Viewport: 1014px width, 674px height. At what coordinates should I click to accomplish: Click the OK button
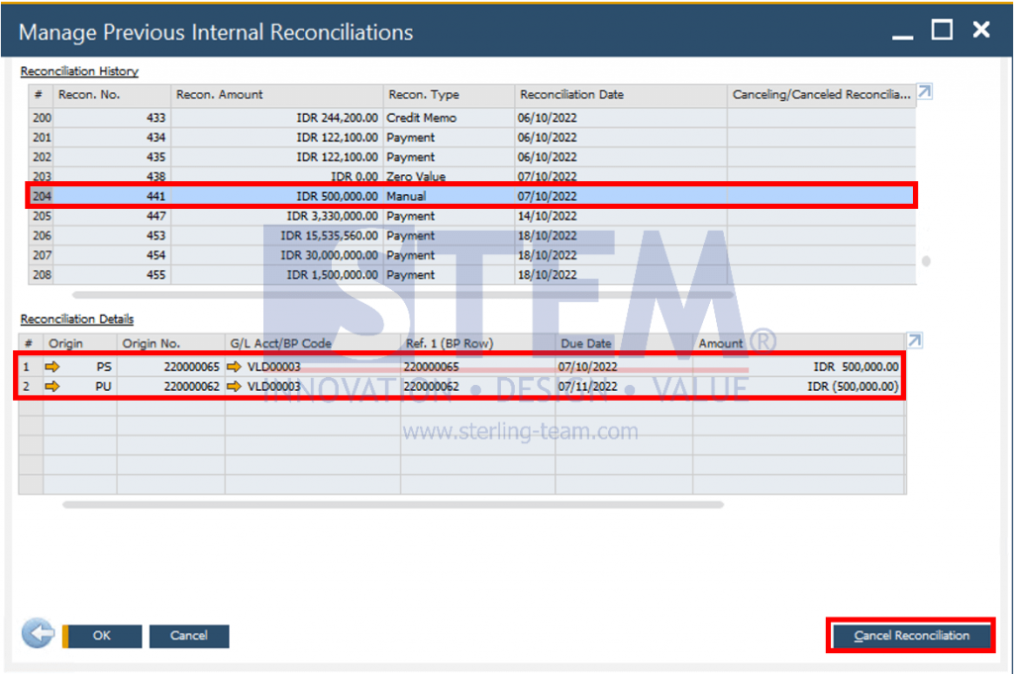coord(102,636)
